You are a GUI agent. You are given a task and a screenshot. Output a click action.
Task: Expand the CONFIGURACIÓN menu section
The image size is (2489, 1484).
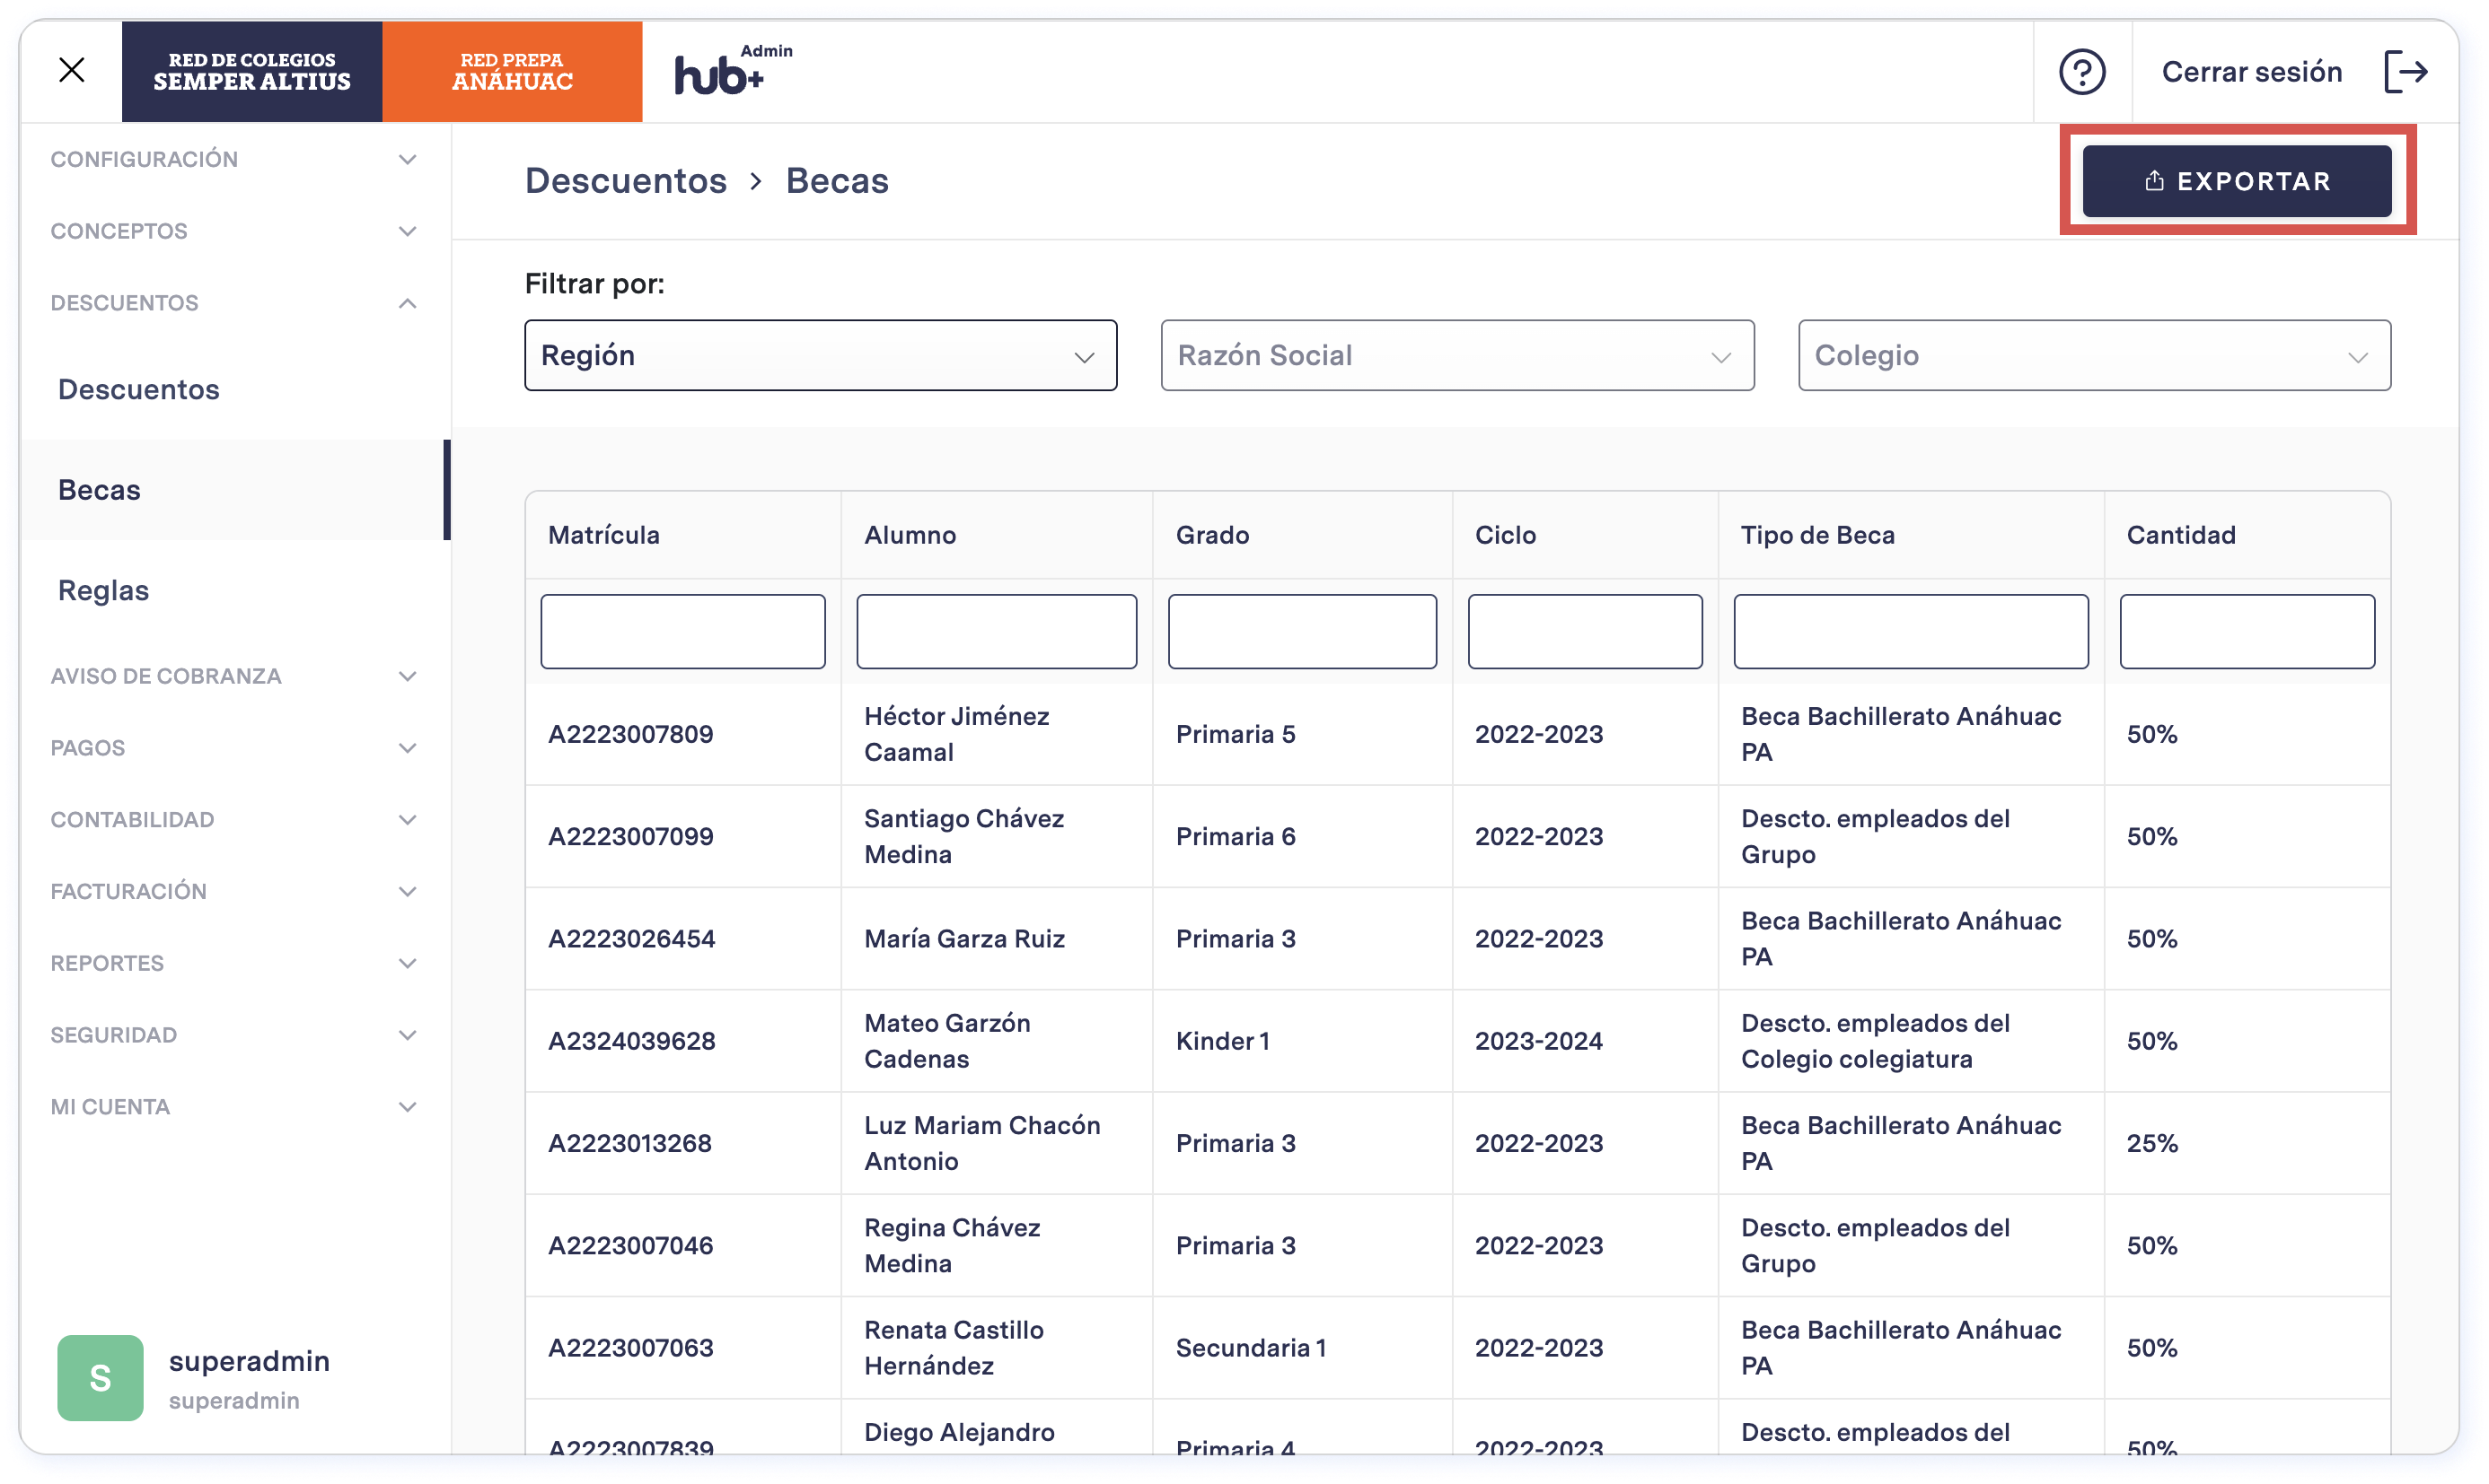234,159
